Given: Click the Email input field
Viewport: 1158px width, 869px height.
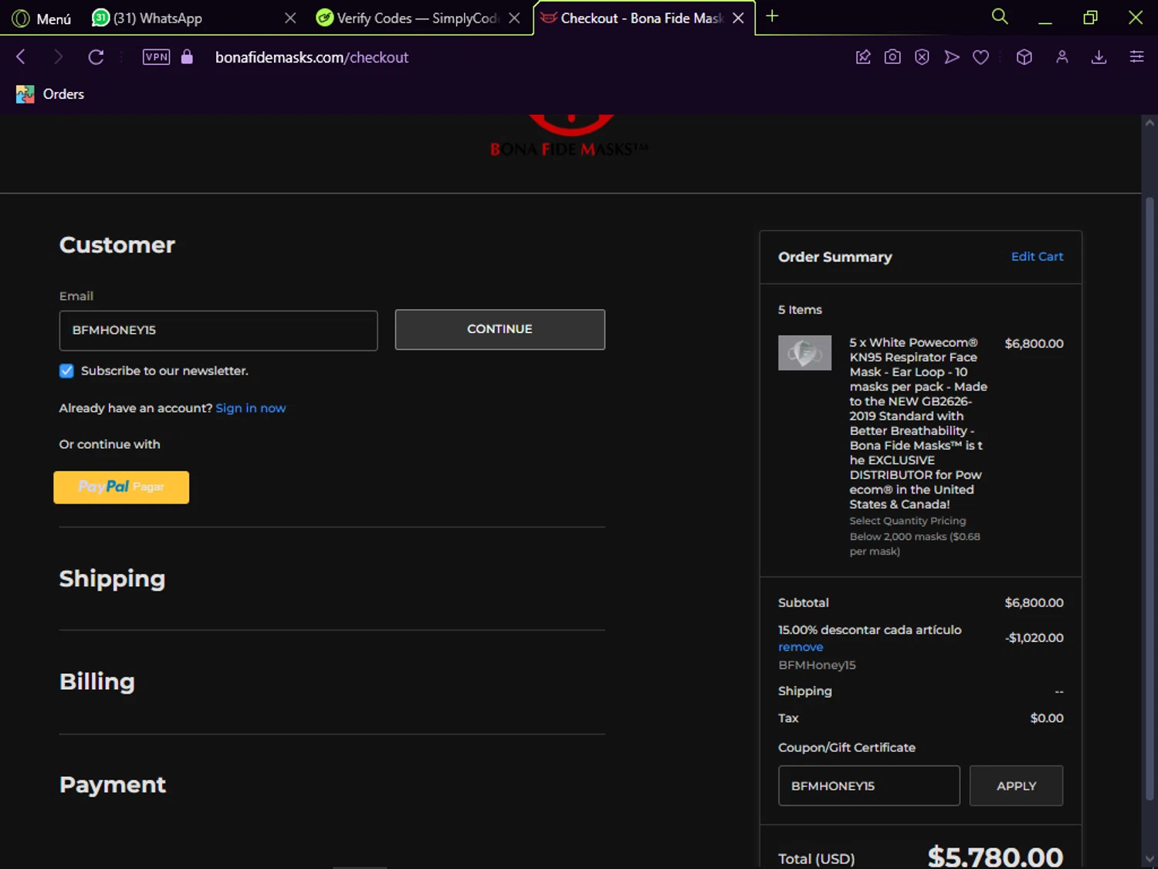Looking at the screenshot, I should tap(218, 331).
